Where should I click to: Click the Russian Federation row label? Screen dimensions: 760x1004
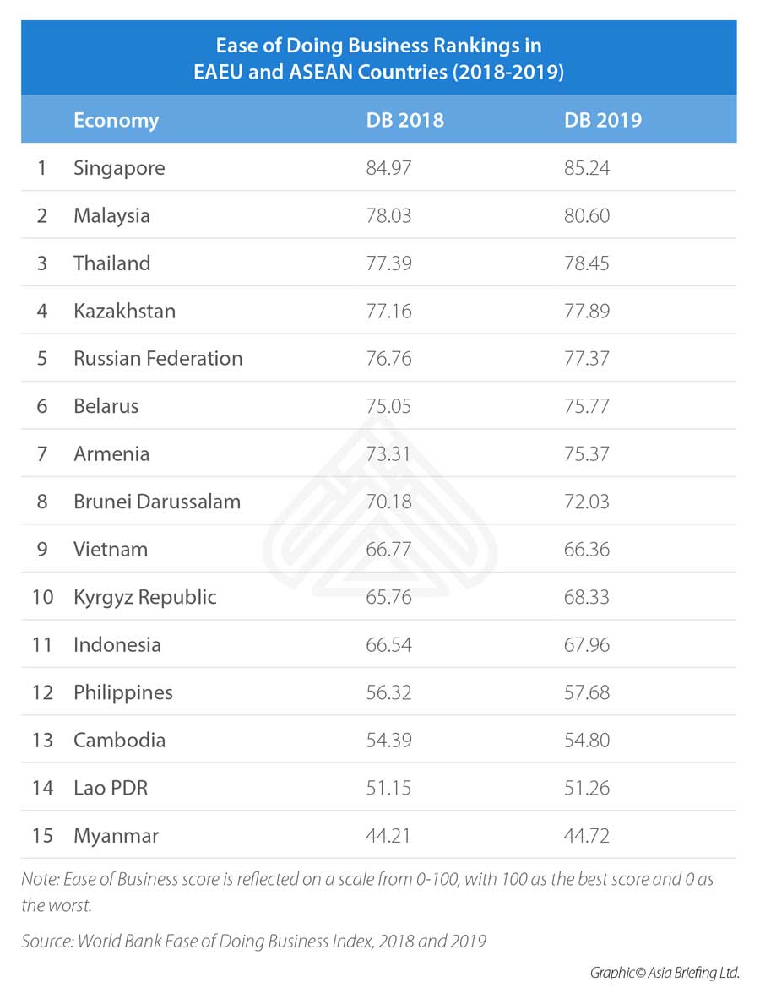click(x=158, y=358)
